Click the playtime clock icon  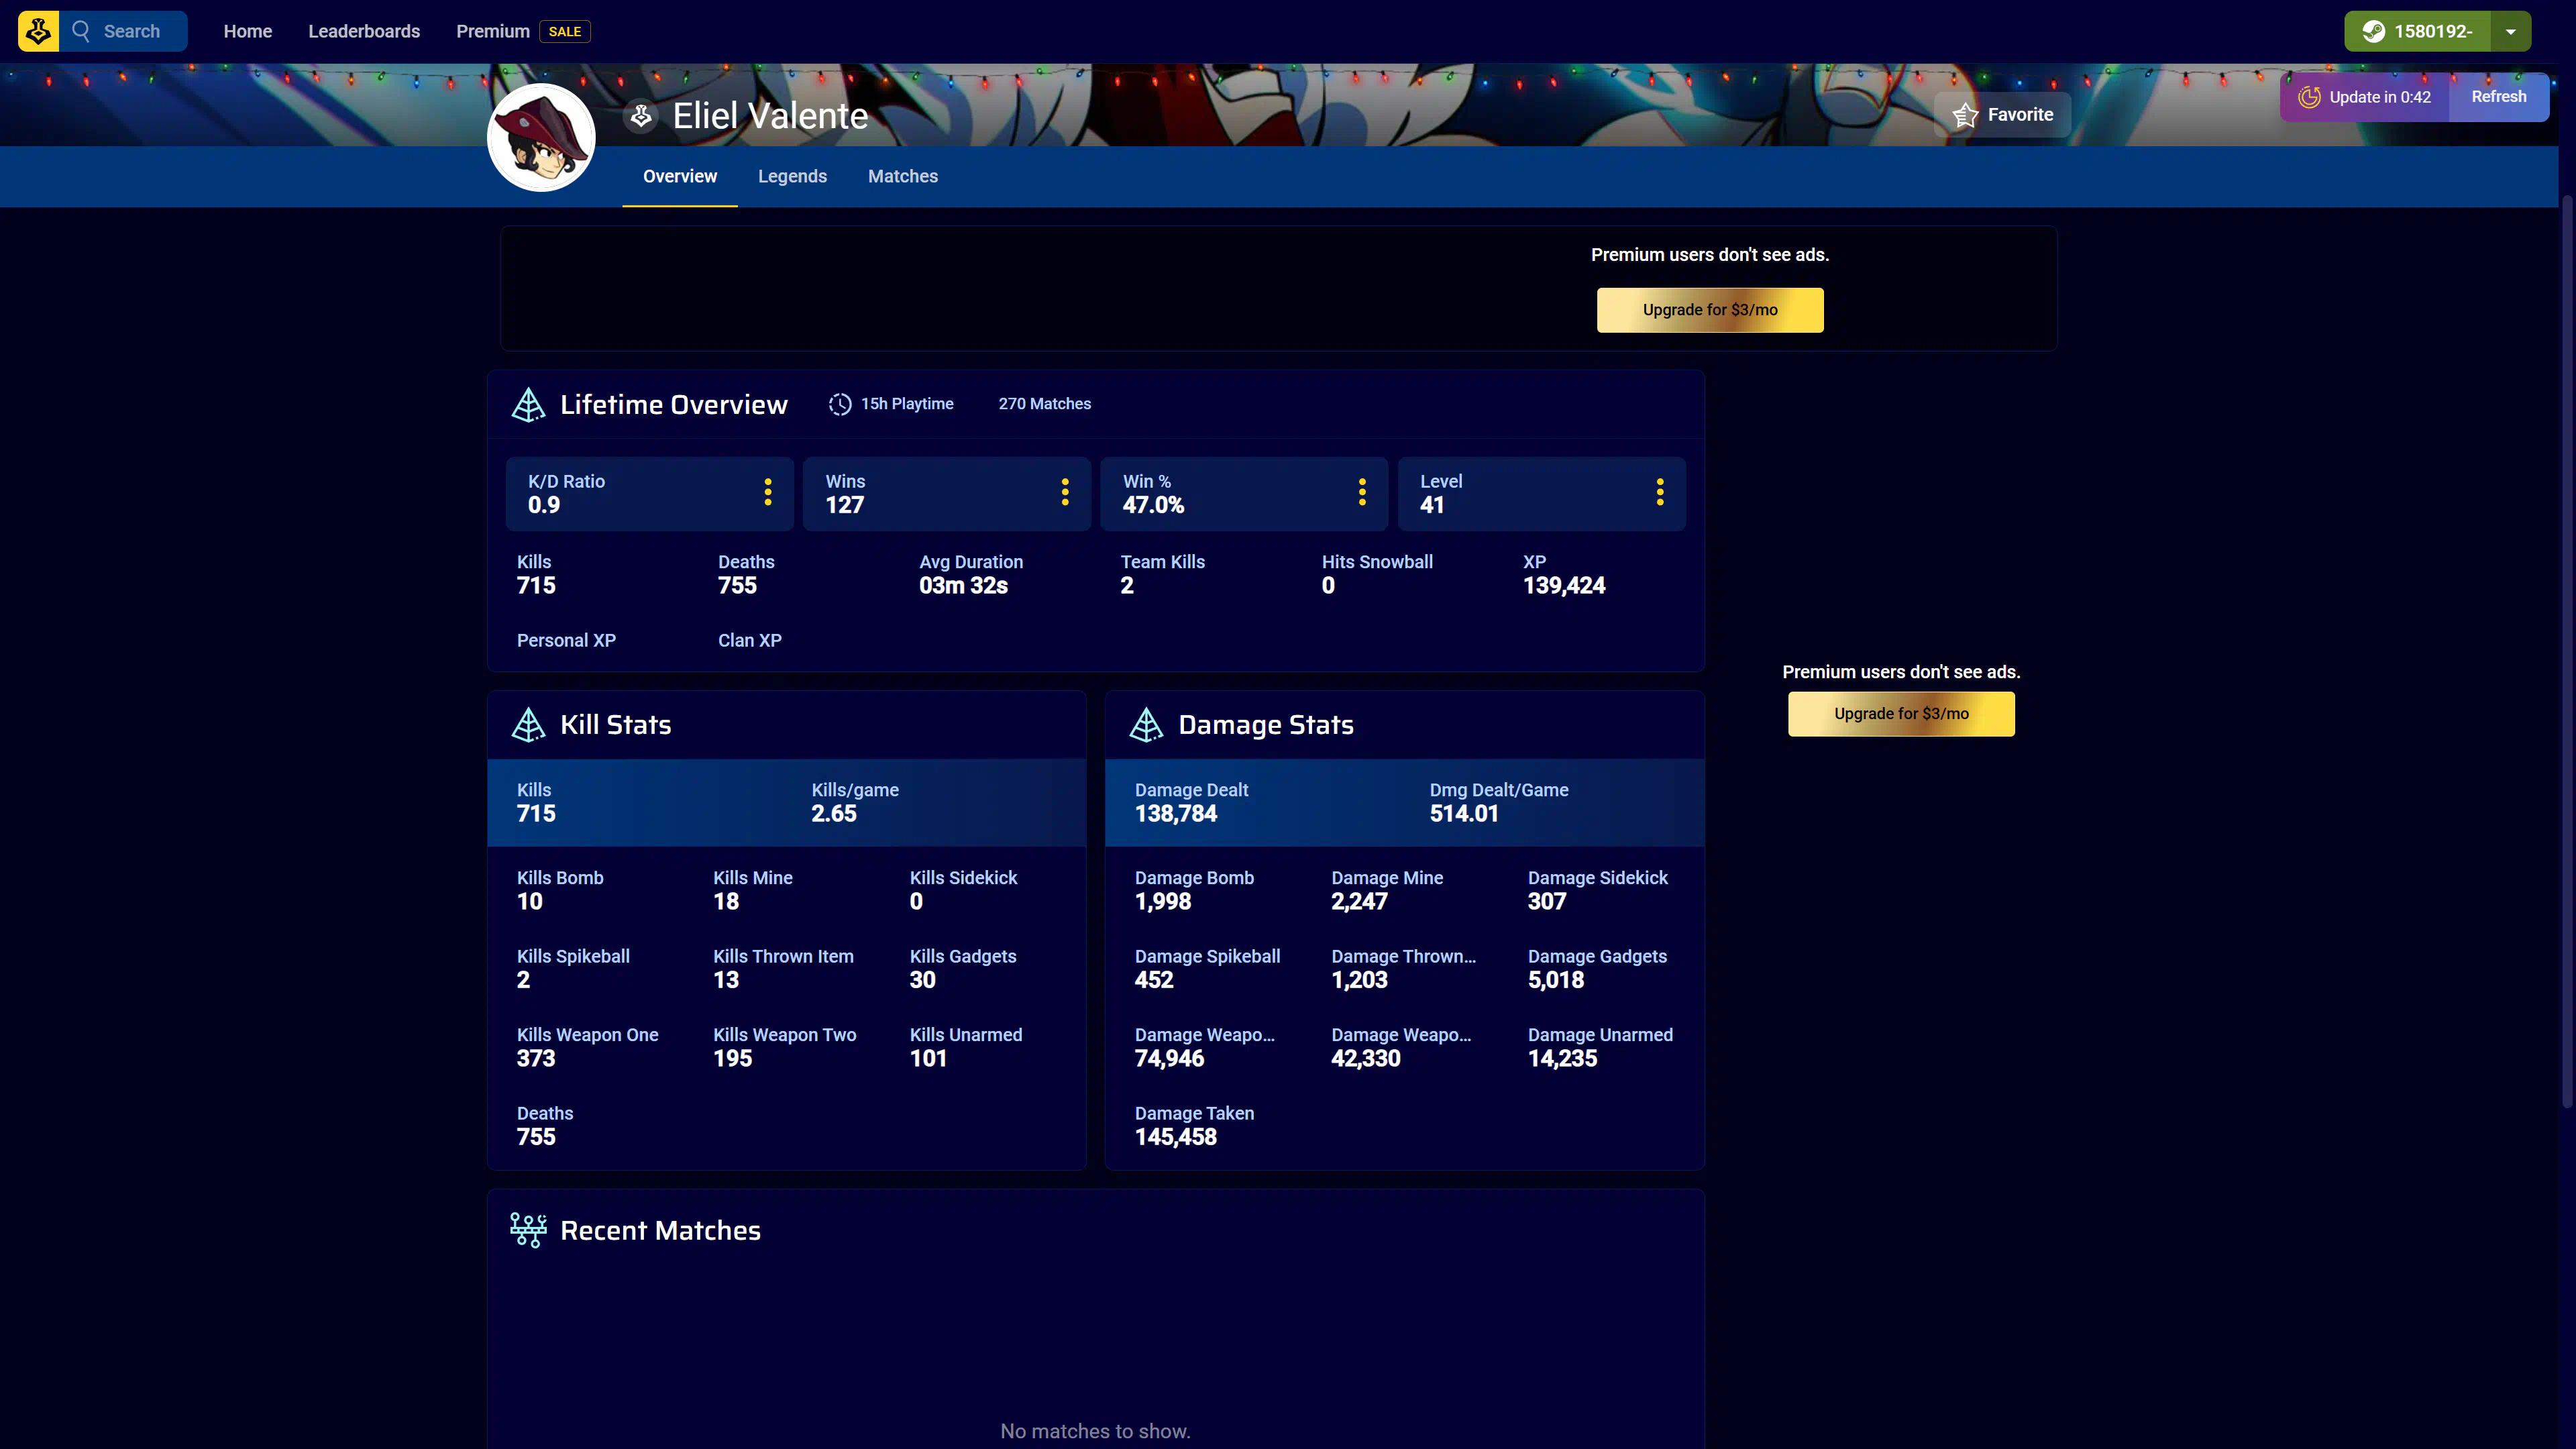click(839, 404)
